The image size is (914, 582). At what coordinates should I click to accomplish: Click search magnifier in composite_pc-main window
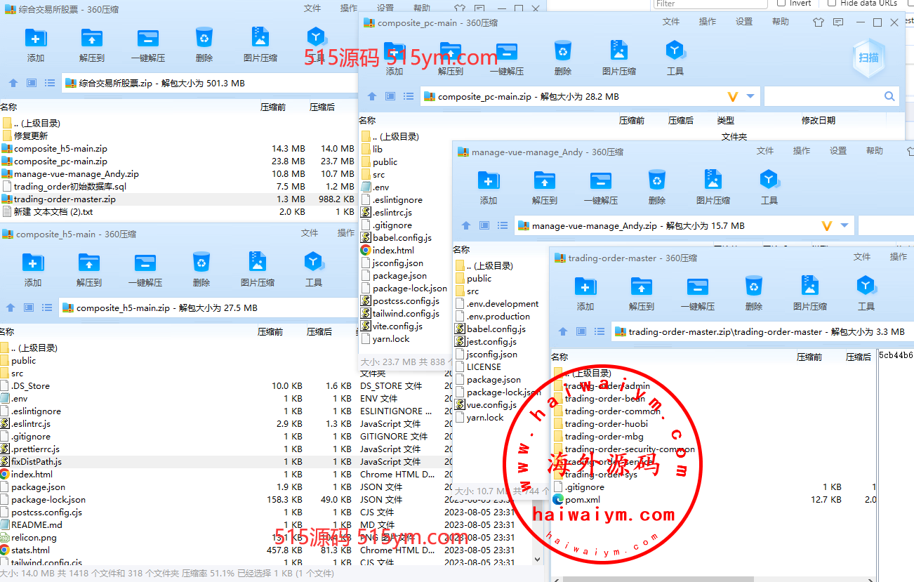[889, 96]
